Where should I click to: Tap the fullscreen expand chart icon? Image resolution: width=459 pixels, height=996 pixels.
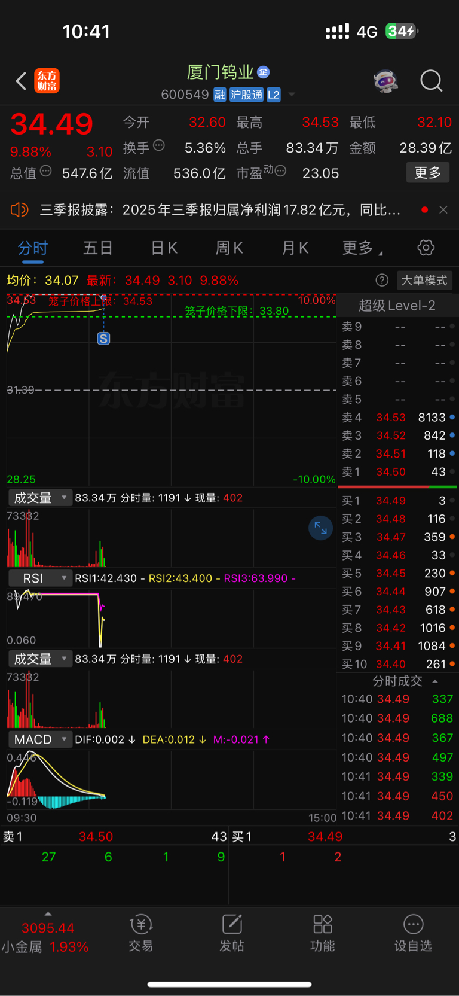tap(320, 528)
